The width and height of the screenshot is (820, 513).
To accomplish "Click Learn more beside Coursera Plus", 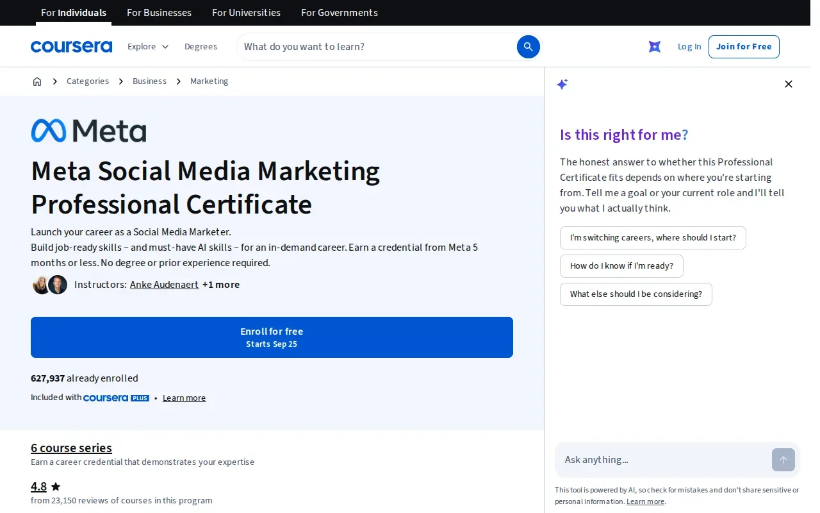I will point(184,398).
